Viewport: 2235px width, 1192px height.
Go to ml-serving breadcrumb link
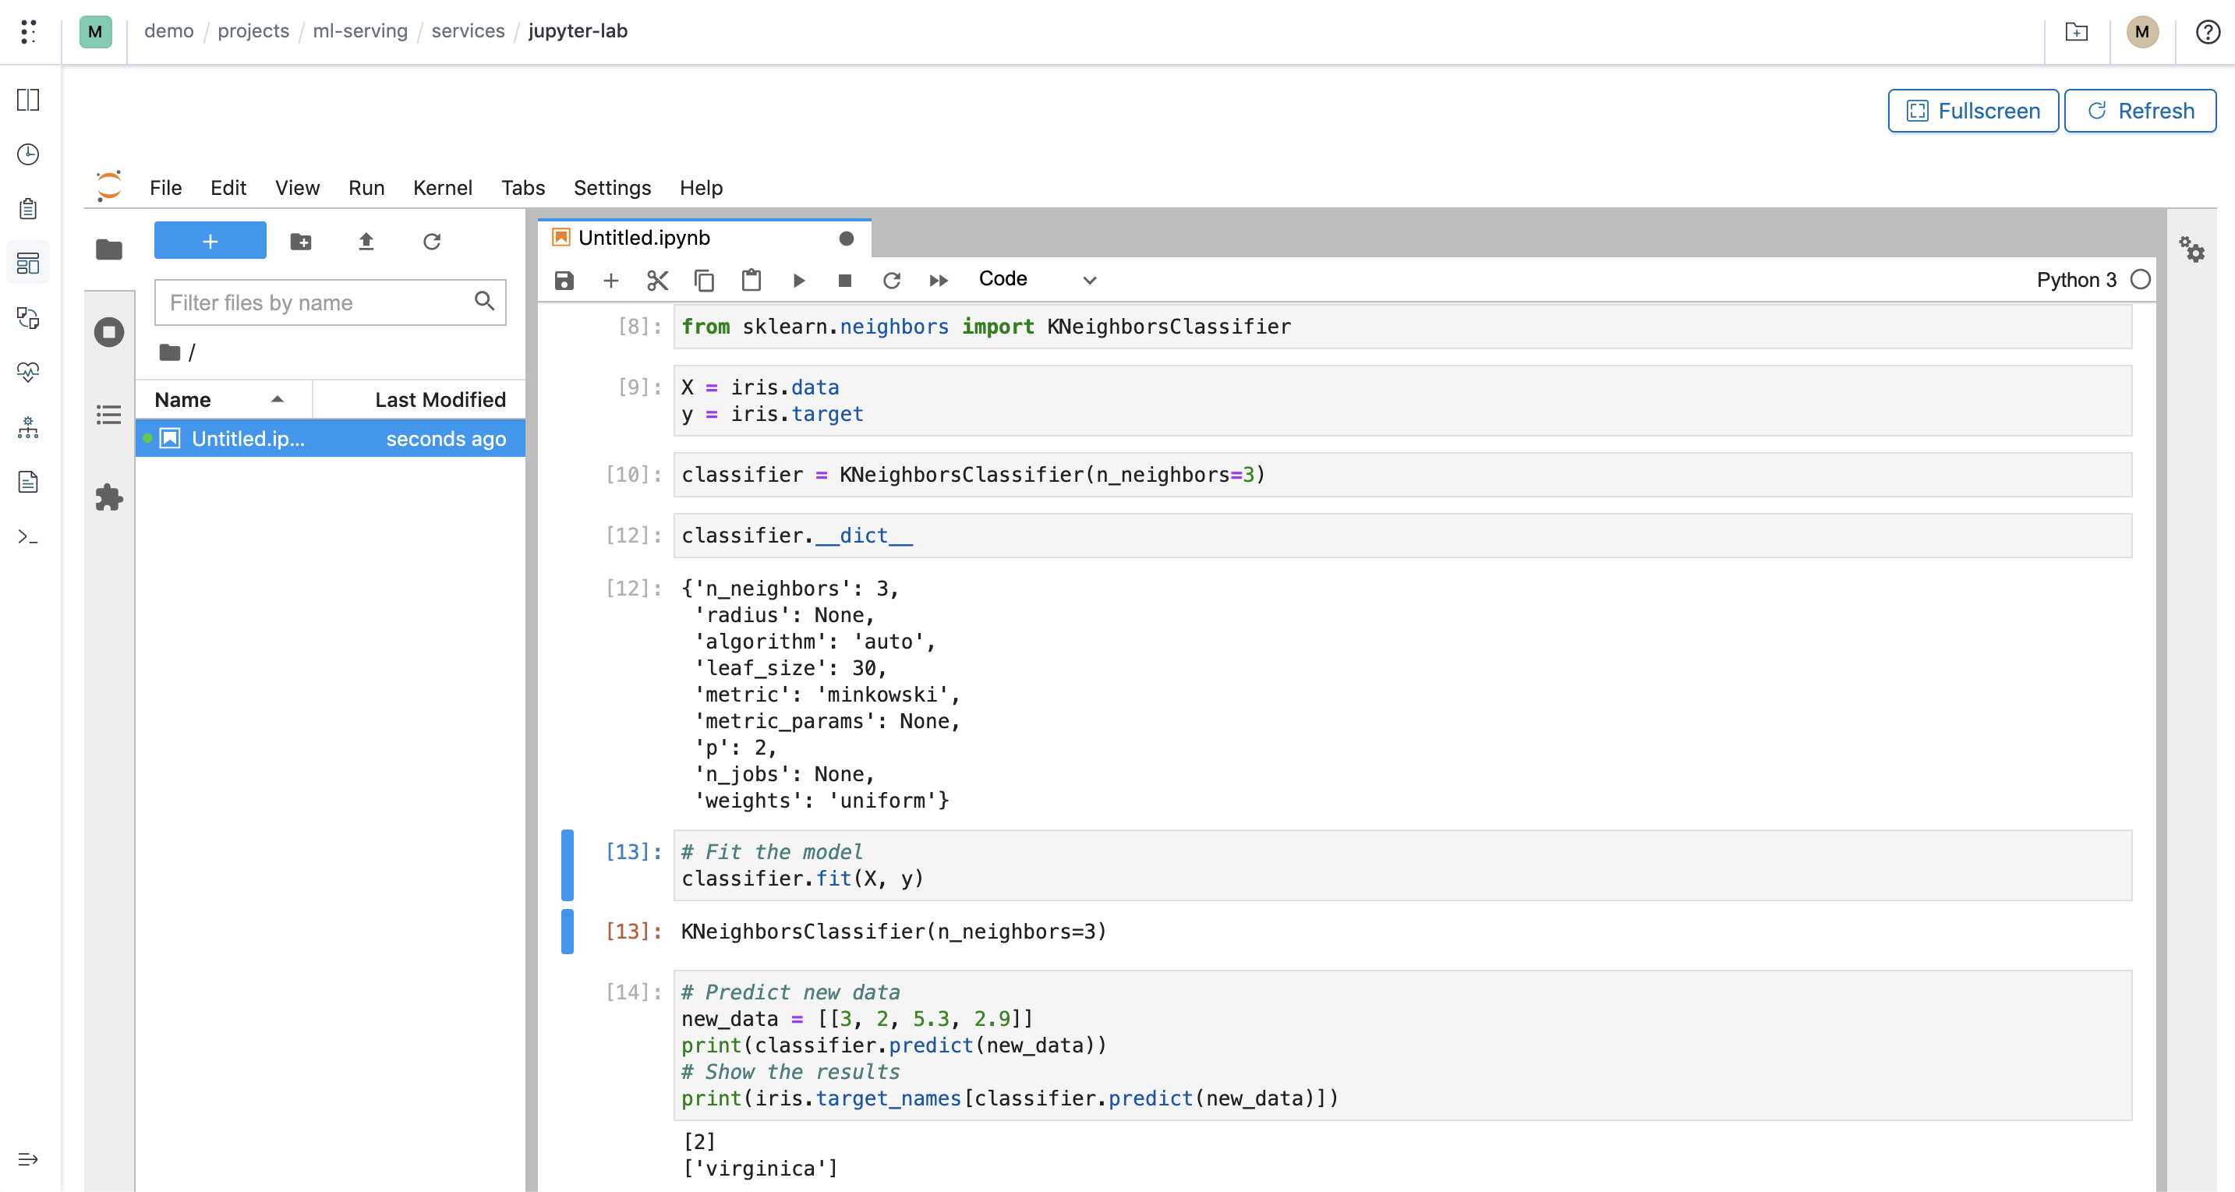[x=360, y=31]
